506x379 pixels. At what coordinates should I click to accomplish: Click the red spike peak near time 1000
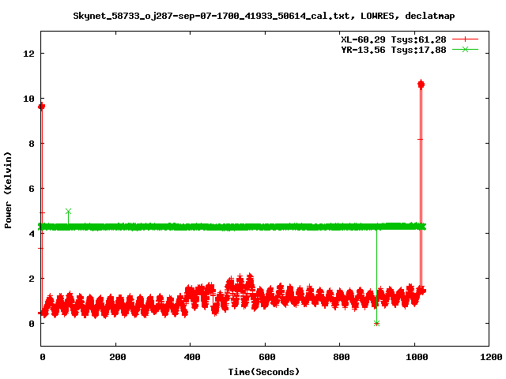[x=421, y=84]
